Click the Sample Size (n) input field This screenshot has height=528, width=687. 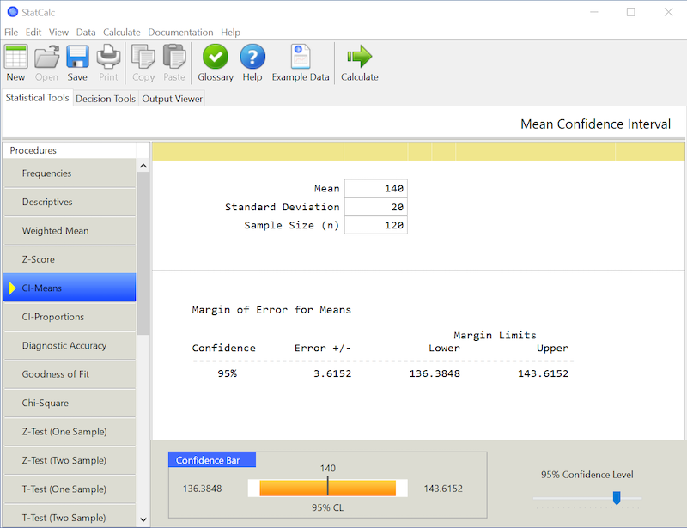(375, 226)
